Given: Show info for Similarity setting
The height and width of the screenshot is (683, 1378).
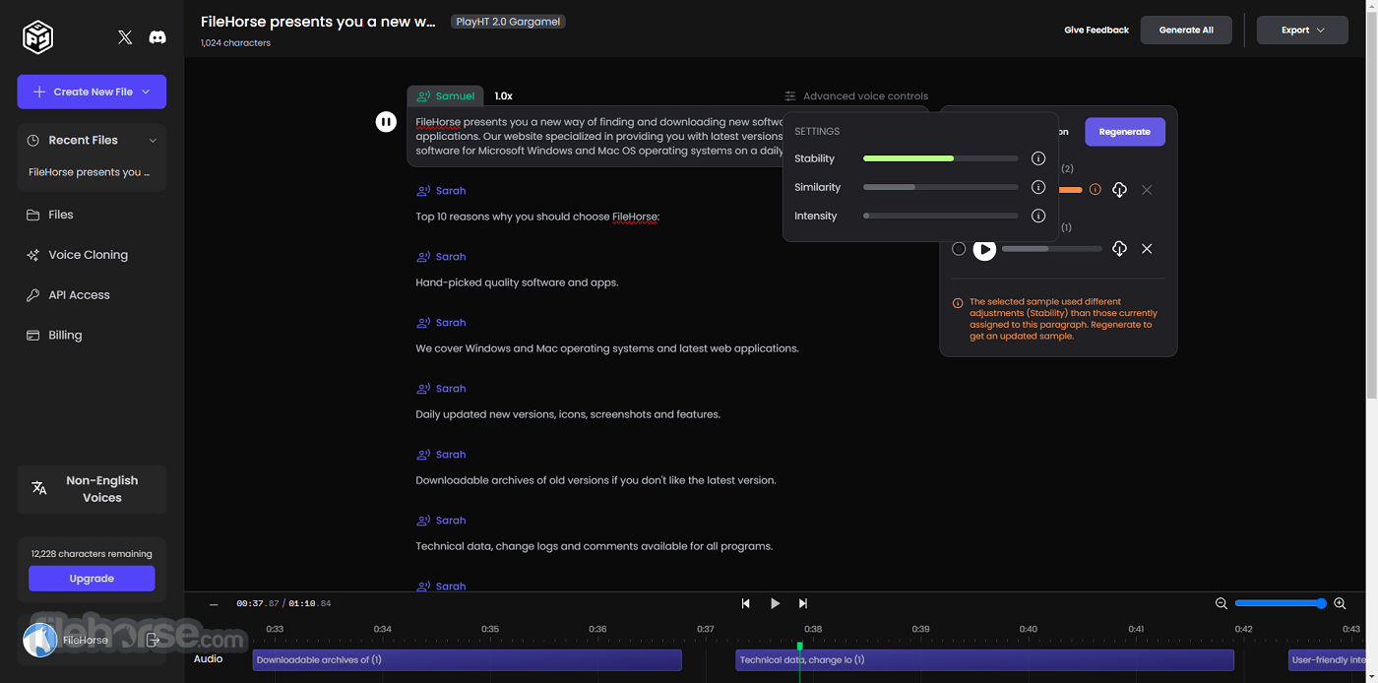Looking at the screenshot, I should tap(1037, 187).
